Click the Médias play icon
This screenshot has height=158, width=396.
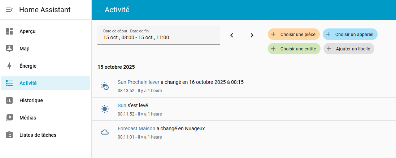click(10, 118)
